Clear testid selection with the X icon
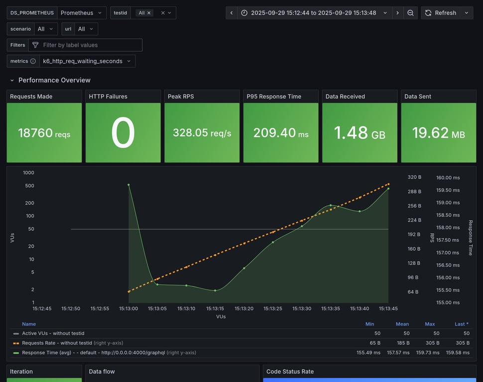 point(163,13)
